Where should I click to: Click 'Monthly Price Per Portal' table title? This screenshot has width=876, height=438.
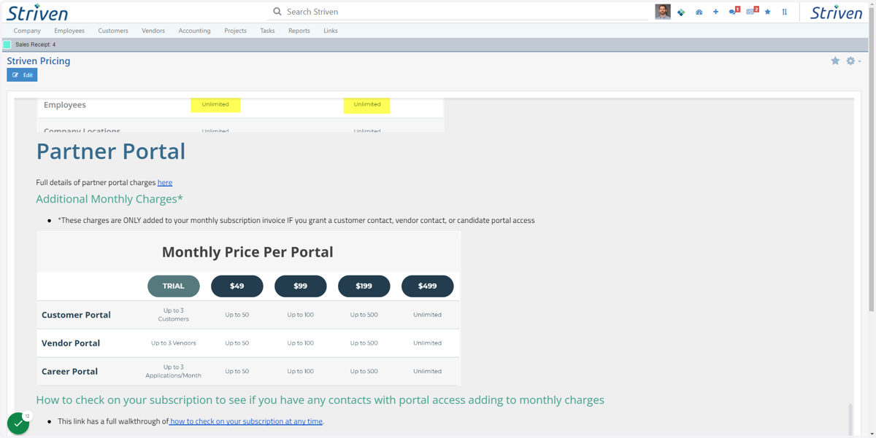coord(247,252)
